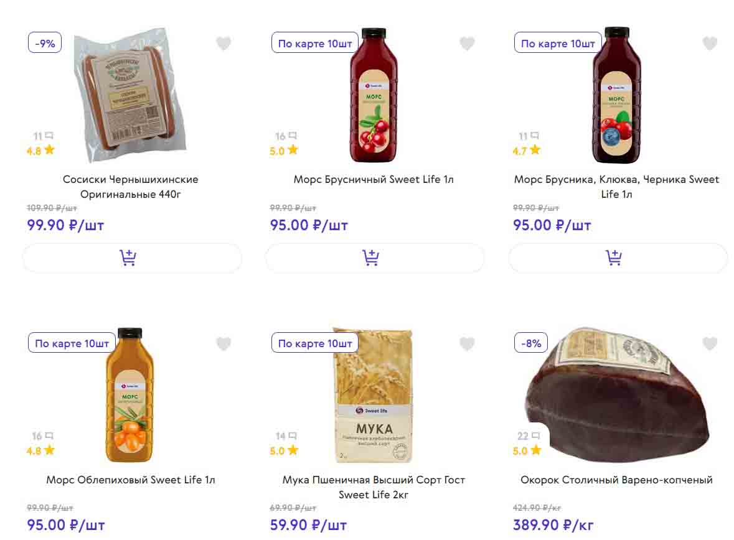
Task: Click the Сосиски Чернышихинские product image
Action: click(129, 93)
